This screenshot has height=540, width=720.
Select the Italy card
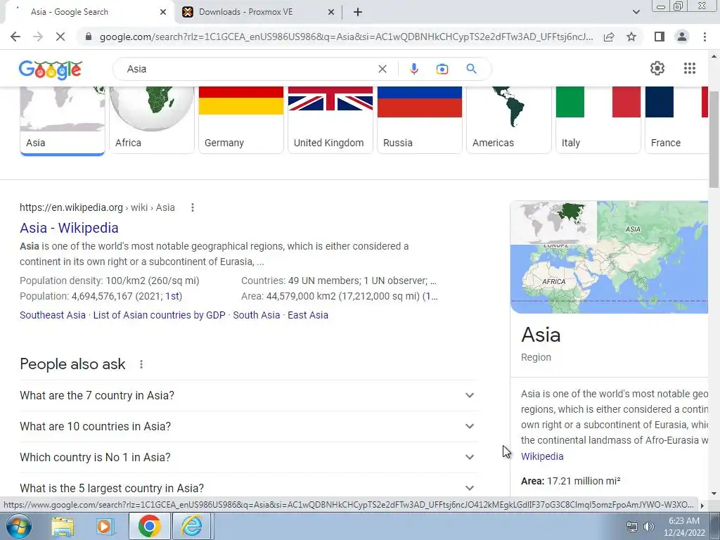click(x=598, y=120)
